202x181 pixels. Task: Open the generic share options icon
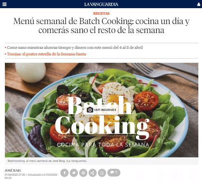(93, 173)
